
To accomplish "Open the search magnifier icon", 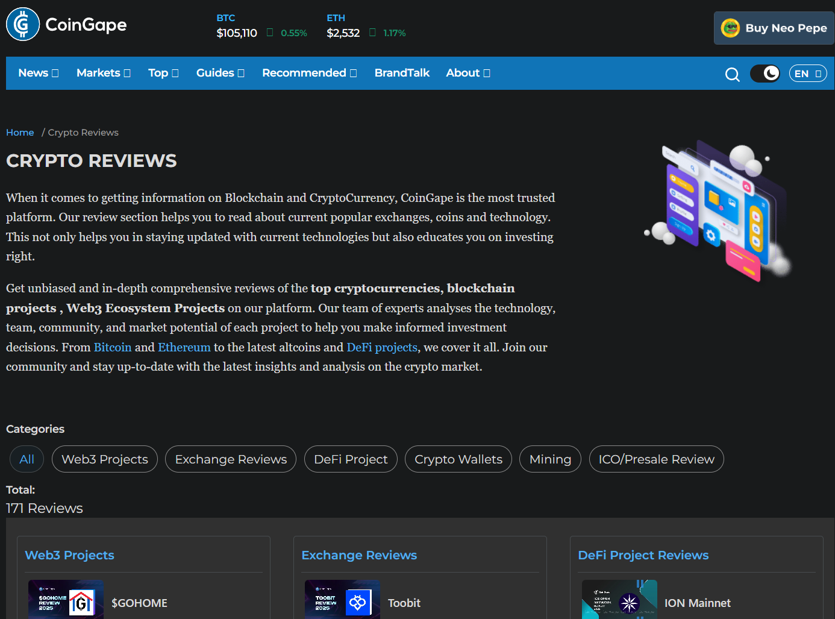I will click(732, 74).
